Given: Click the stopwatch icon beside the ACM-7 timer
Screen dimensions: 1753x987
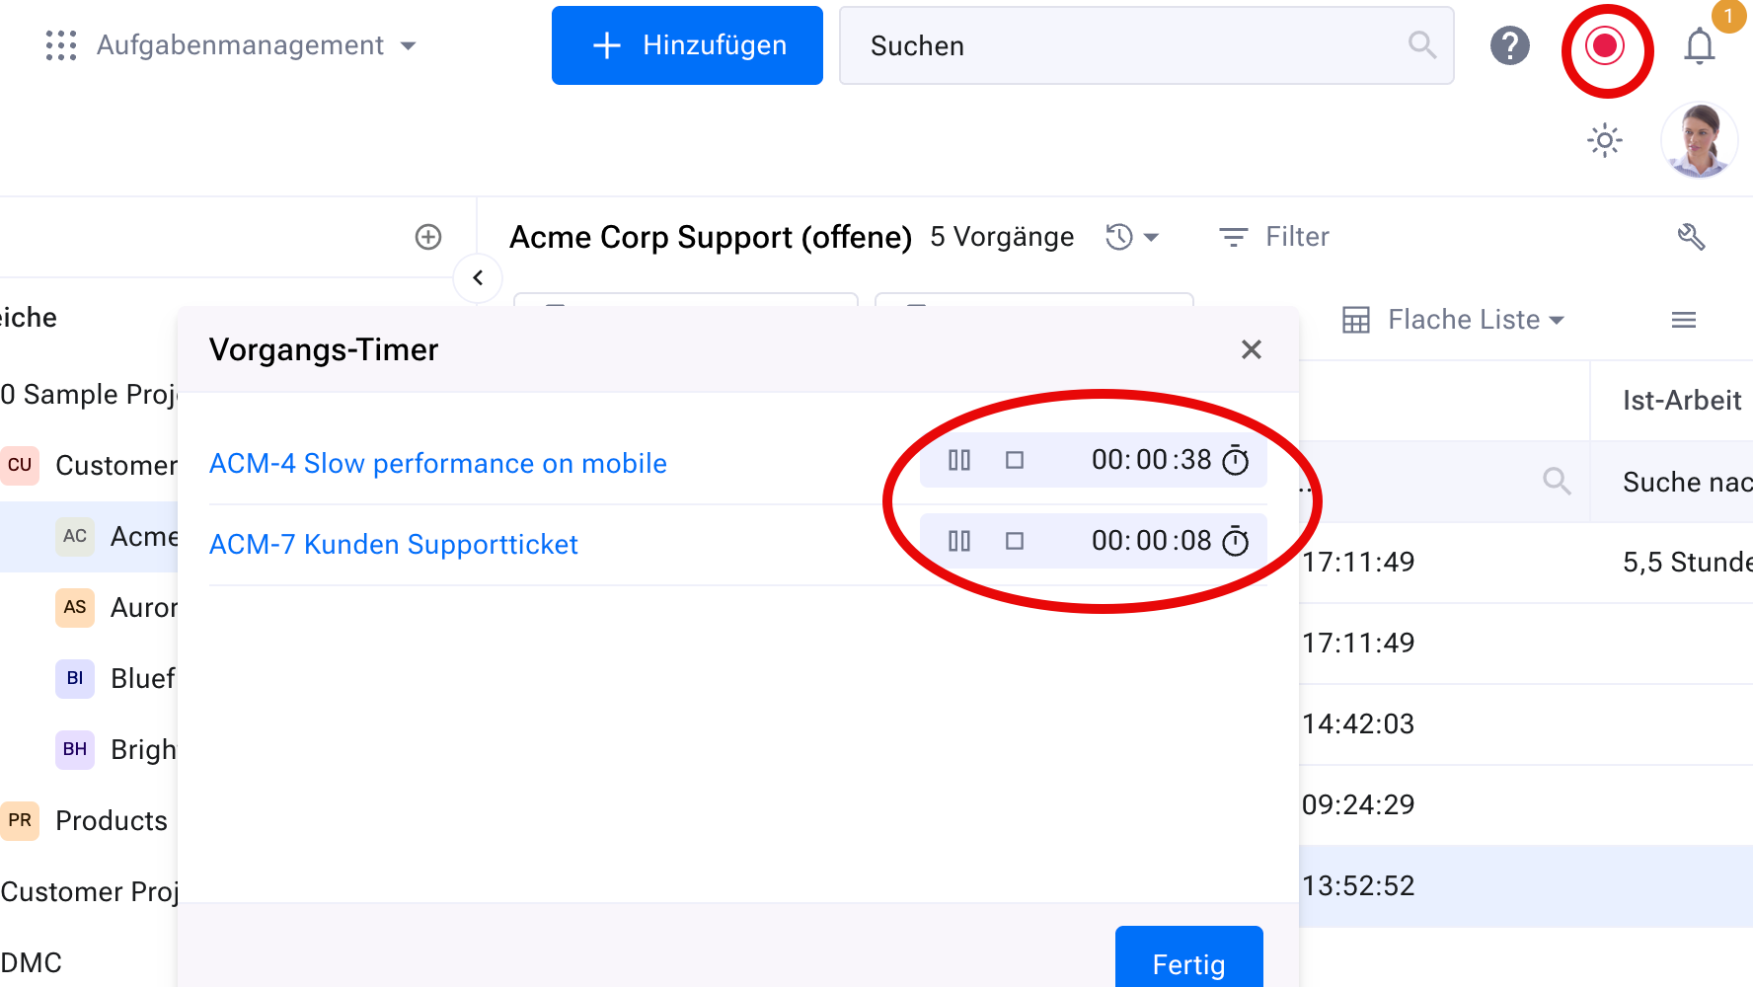Looking at the screenshot, I should (x=1235, y=541).
